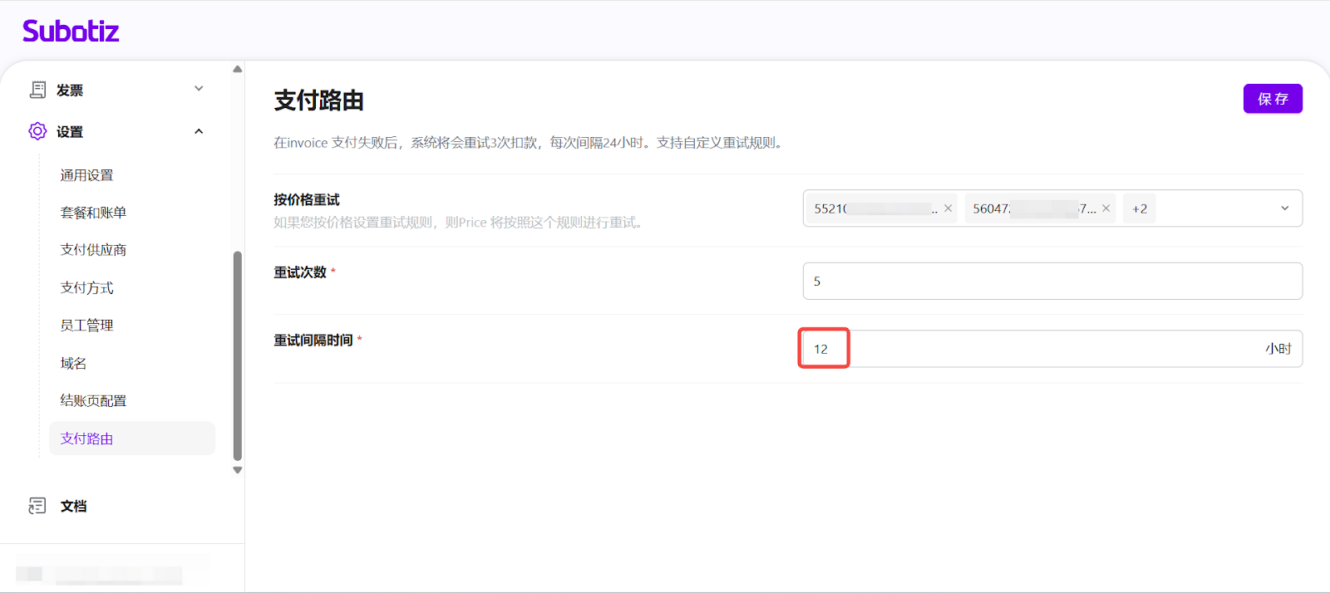The image size is (1330, 593).
Task: Click the 保存 save button
Action: (x=1272, y=99)
